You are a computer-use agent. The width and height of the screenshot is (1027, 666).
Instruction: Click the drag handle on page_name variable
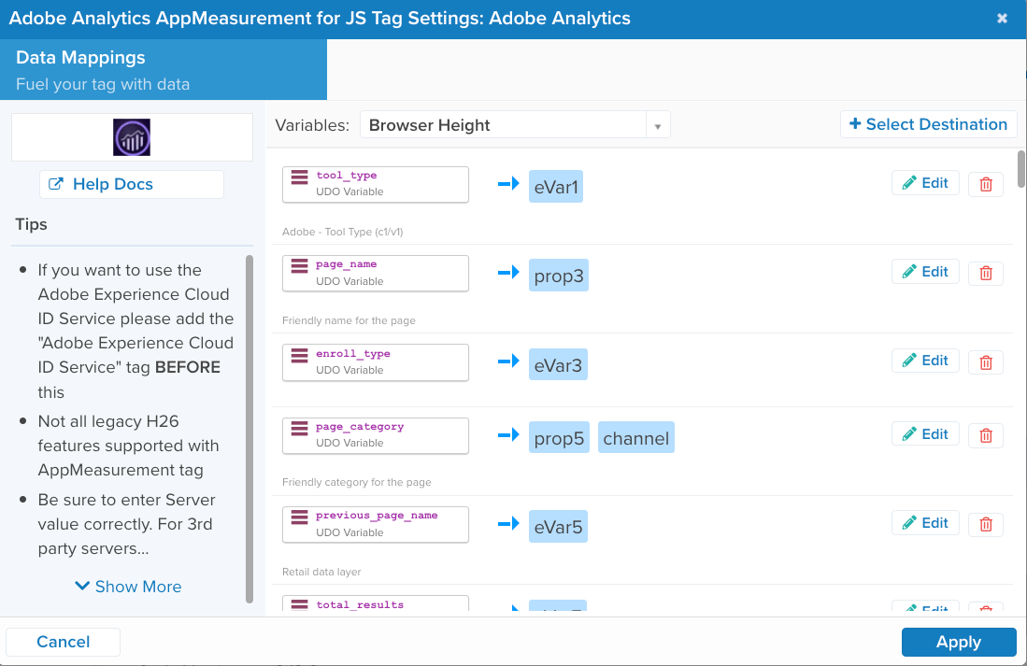tap(299, 266)
